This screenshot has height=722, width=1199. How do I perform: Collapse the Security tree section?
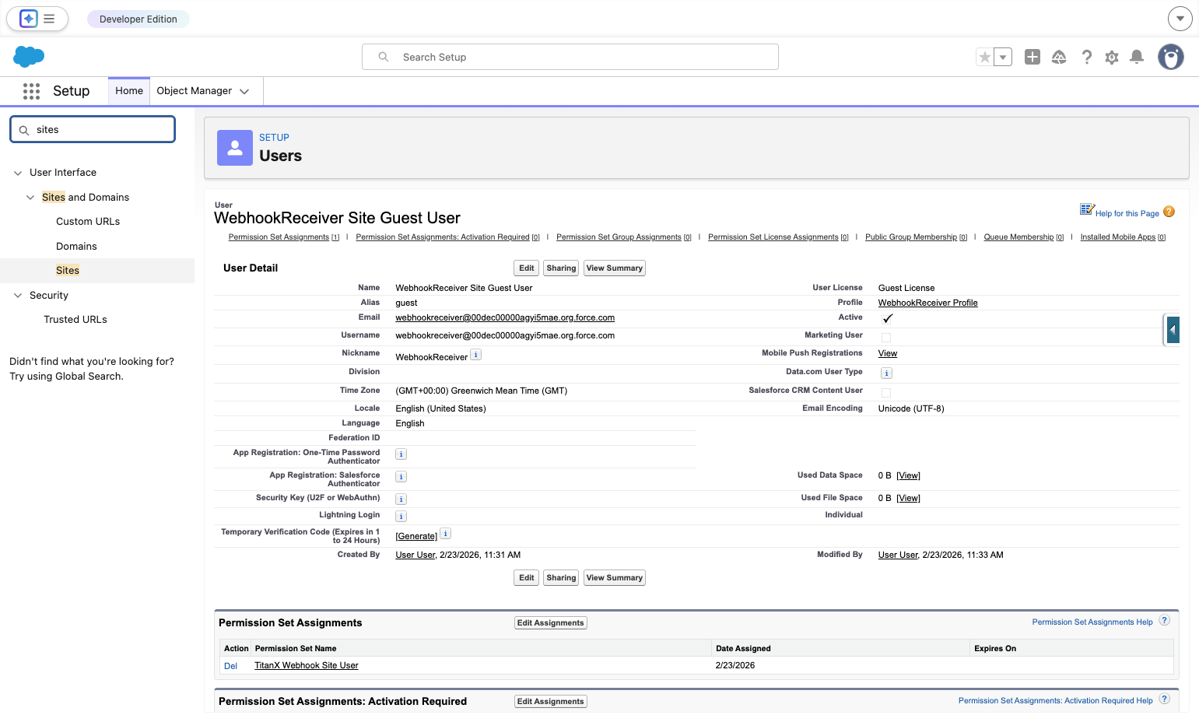18,296
